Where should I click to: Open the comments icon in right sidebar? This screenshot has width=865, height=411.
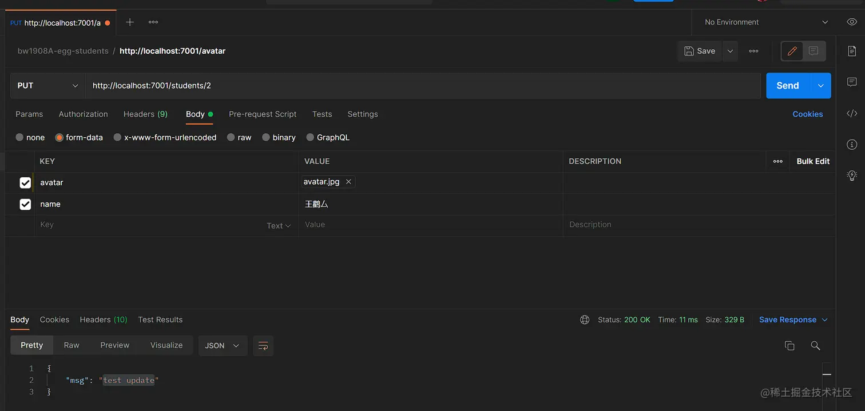(x=852, y=82)
